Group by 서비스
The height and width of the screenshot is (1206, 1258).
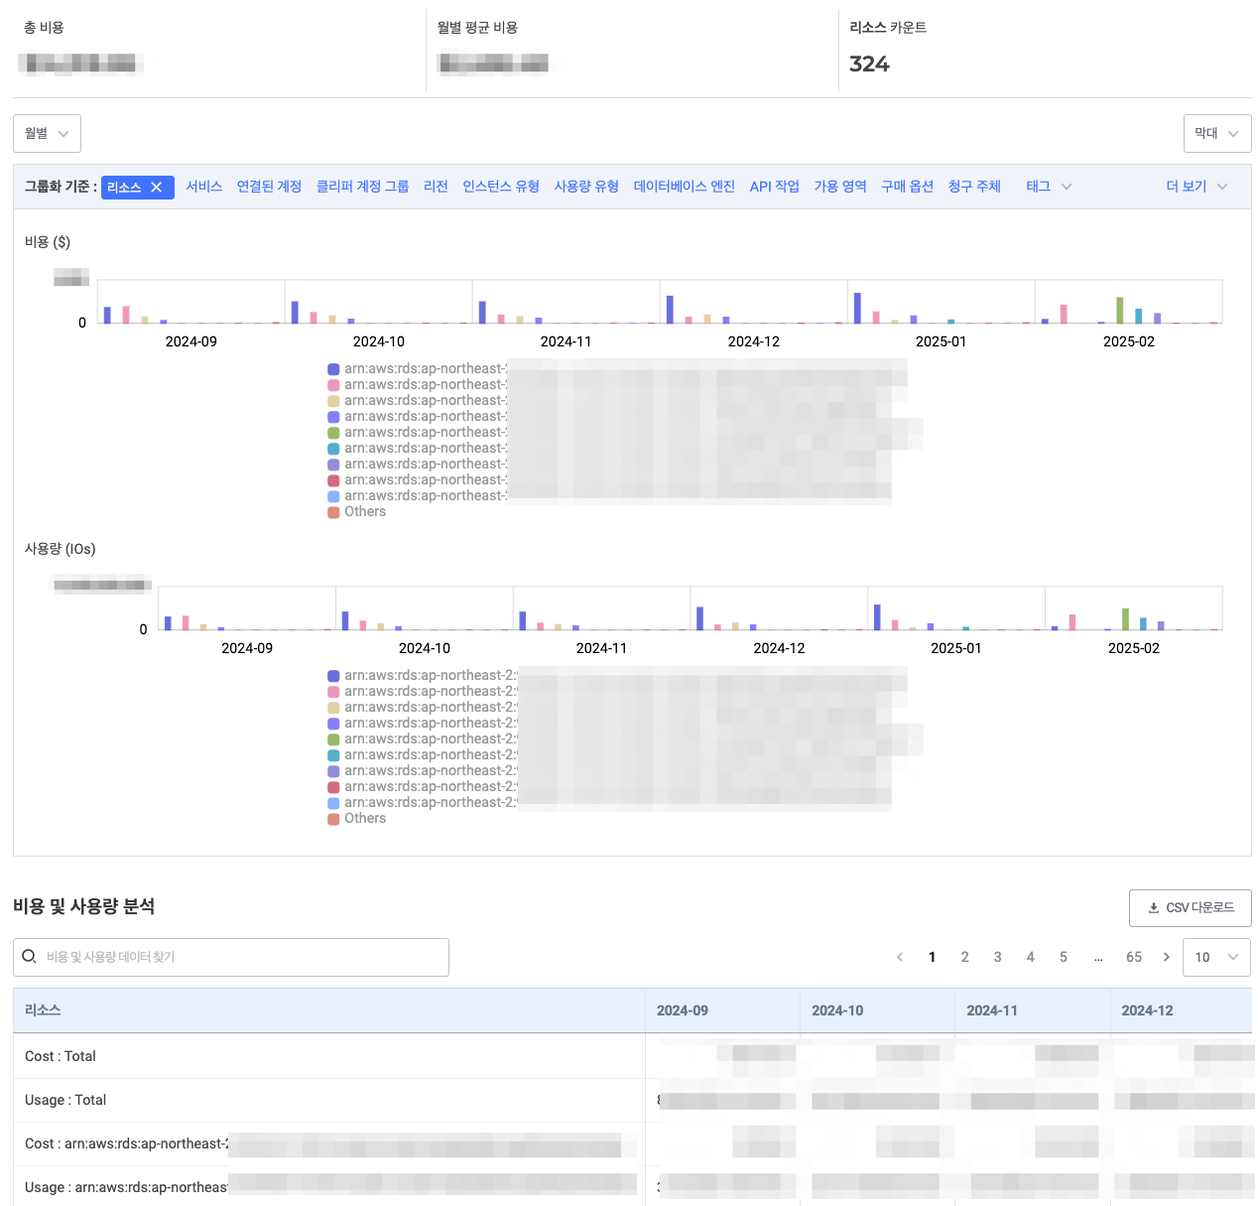(204, 187)
